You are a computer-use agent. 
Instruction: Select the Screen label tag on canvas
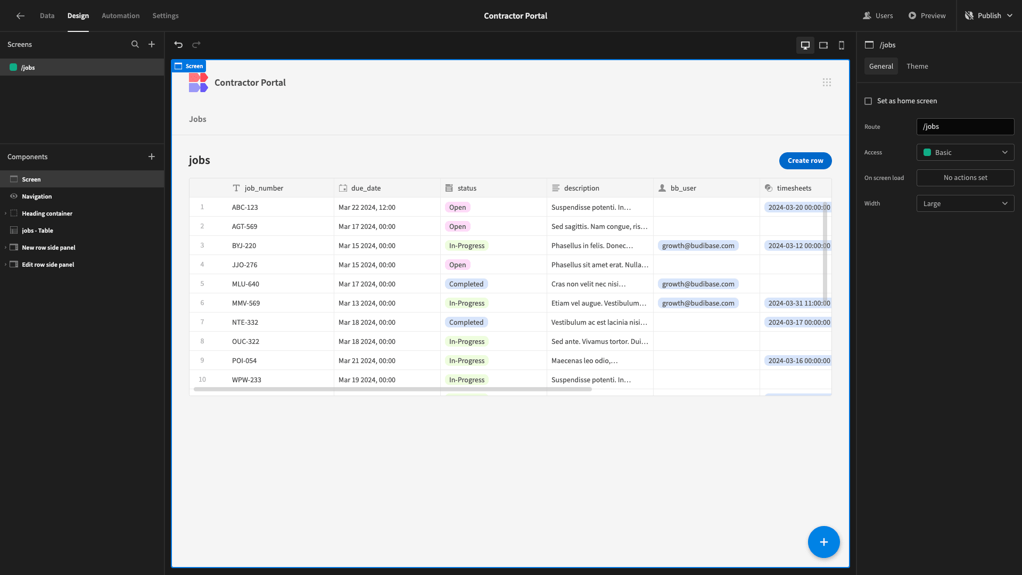(189, 66)
